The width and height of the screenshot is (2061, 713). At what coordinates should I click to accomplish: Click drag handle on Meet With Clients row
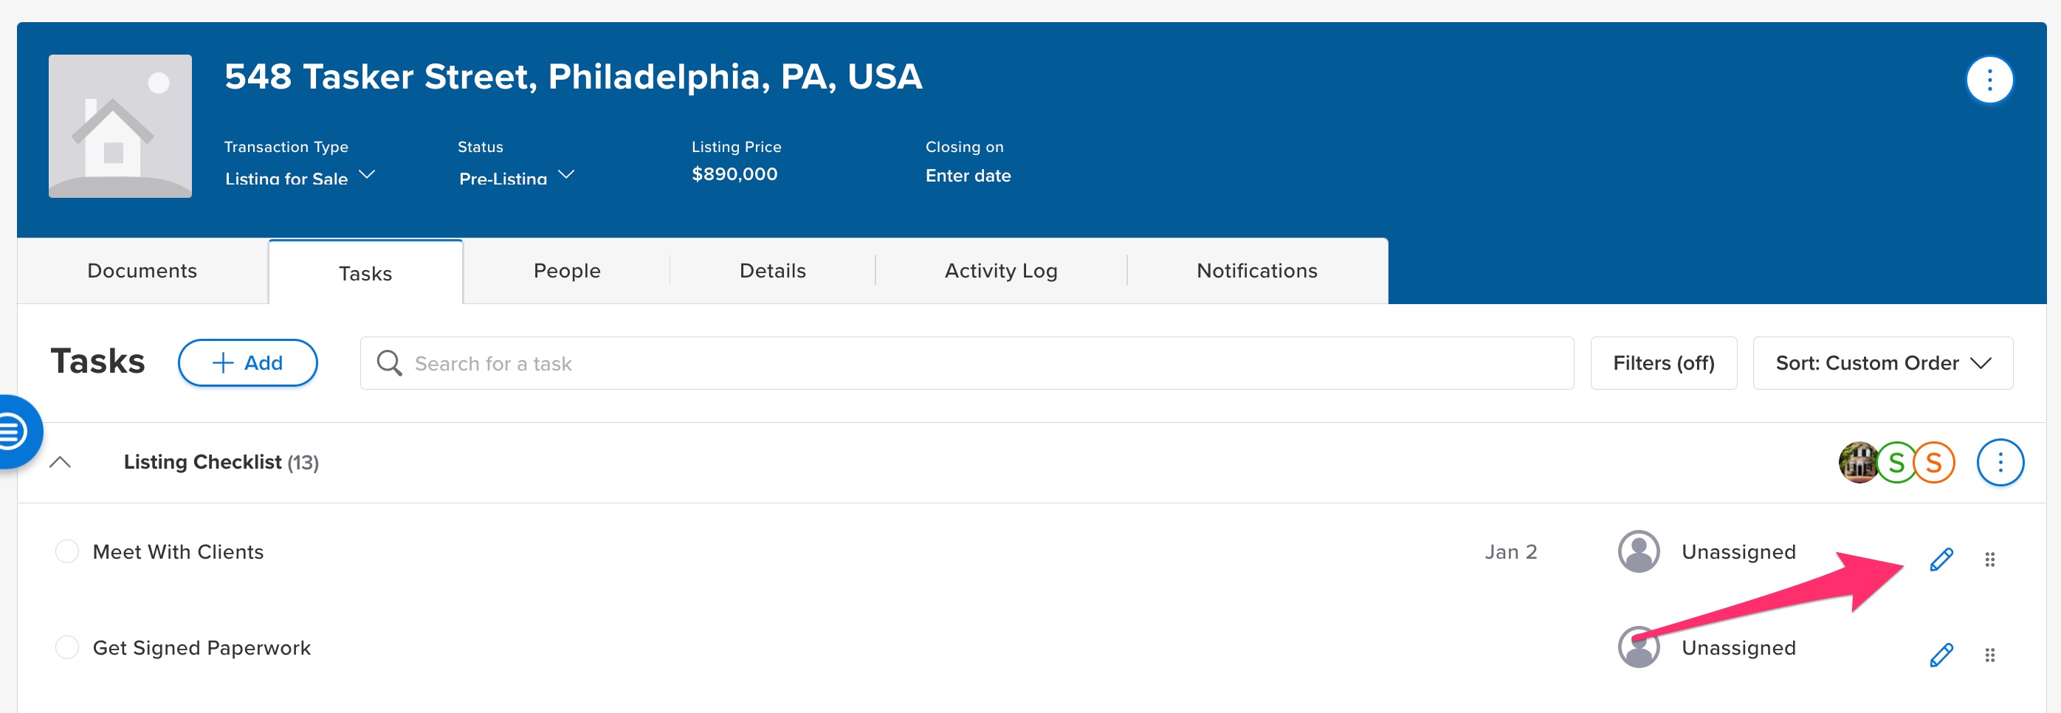pyautogui.click(x=1990, y=559)
